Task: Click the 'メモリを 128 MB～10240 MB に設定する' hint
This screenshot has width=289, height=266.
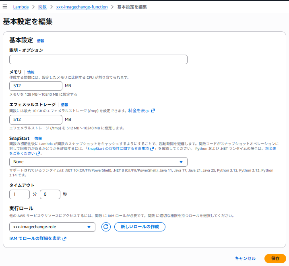Action: [43, 94]
